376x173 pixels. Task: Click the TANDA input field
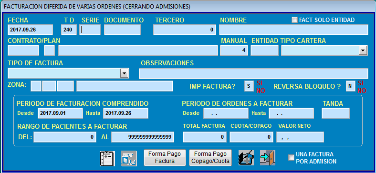tap(335, 113)
